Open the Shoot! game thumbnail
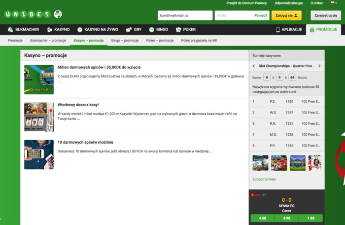The width and height of the screenshot is (345, 225). point(315,163)
